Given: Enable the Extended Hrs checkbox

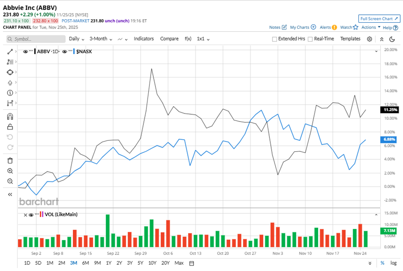Looking at the screenshot, I should click(274, 39).
